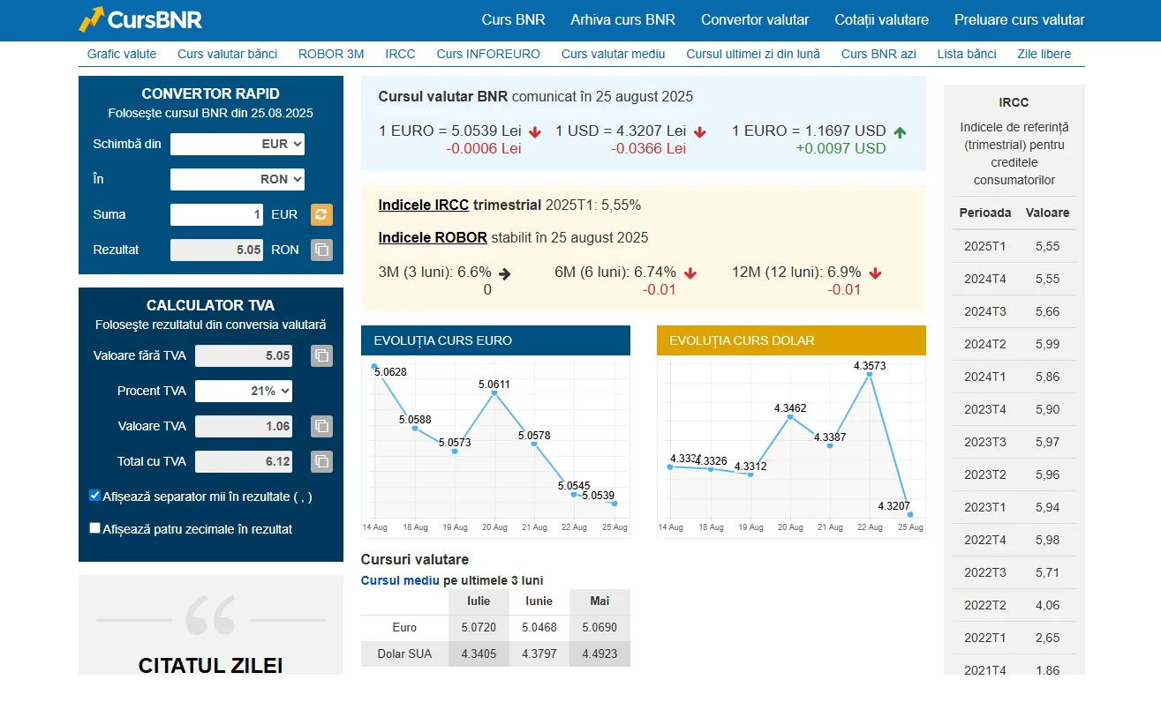Screen dimensions: 1161x717
Task: Open the Curs BNR menu item
Action: [514, 19]
